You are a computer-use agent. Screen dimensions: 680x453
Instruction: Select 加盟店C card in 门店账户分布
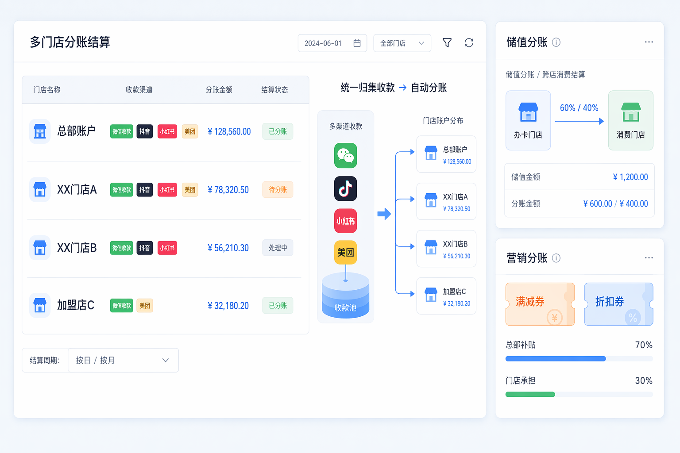point(446,296)
